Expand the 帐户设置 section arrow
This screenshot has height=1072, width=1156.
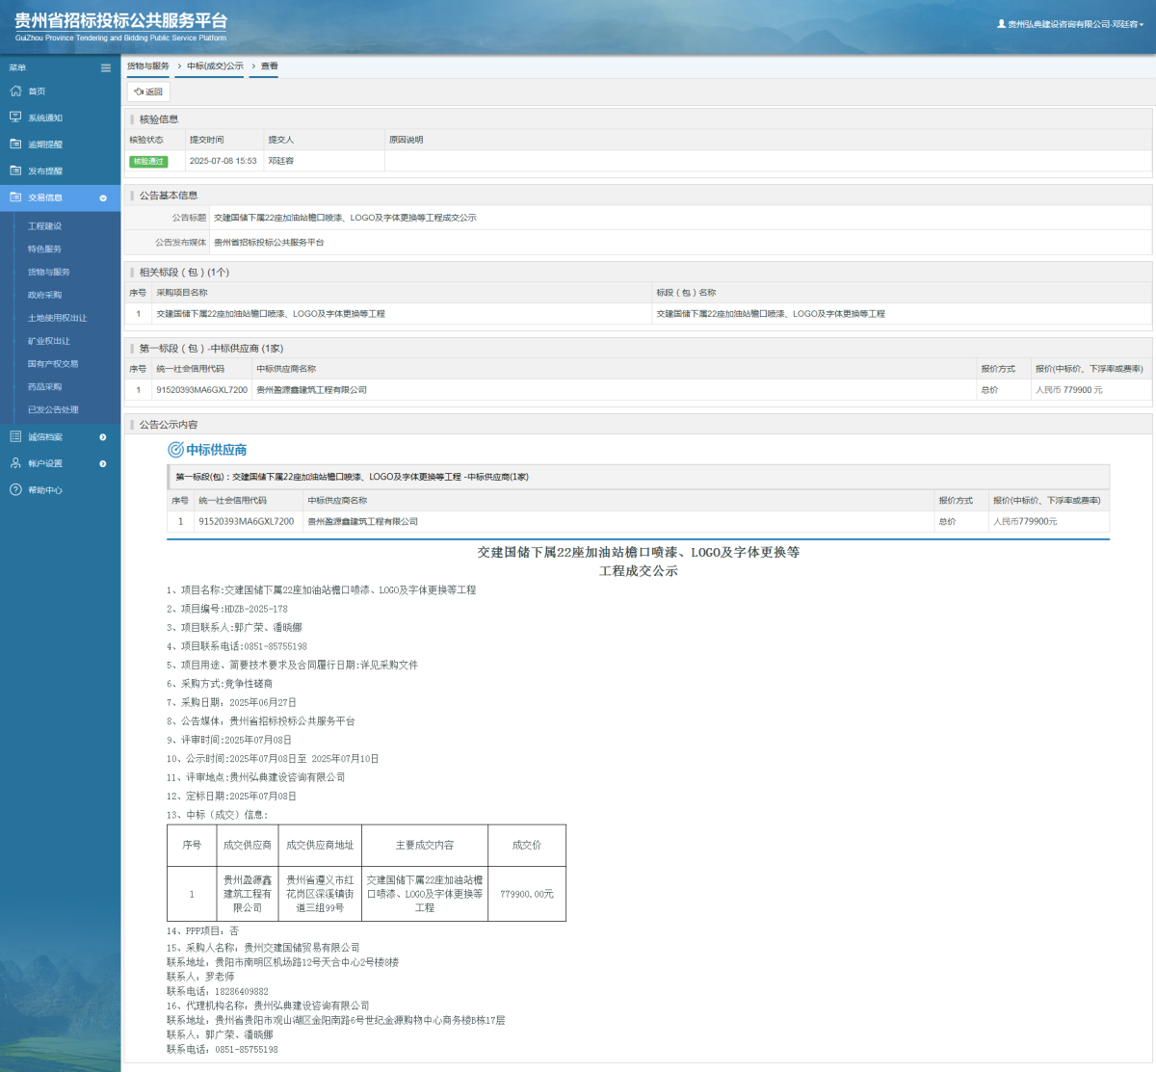(x=103, y=463)
